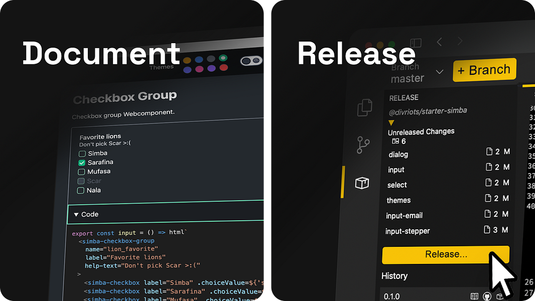Click the M status in input-stepper row
This screenshot has width=535, height=301.
[x=504, y=230]
